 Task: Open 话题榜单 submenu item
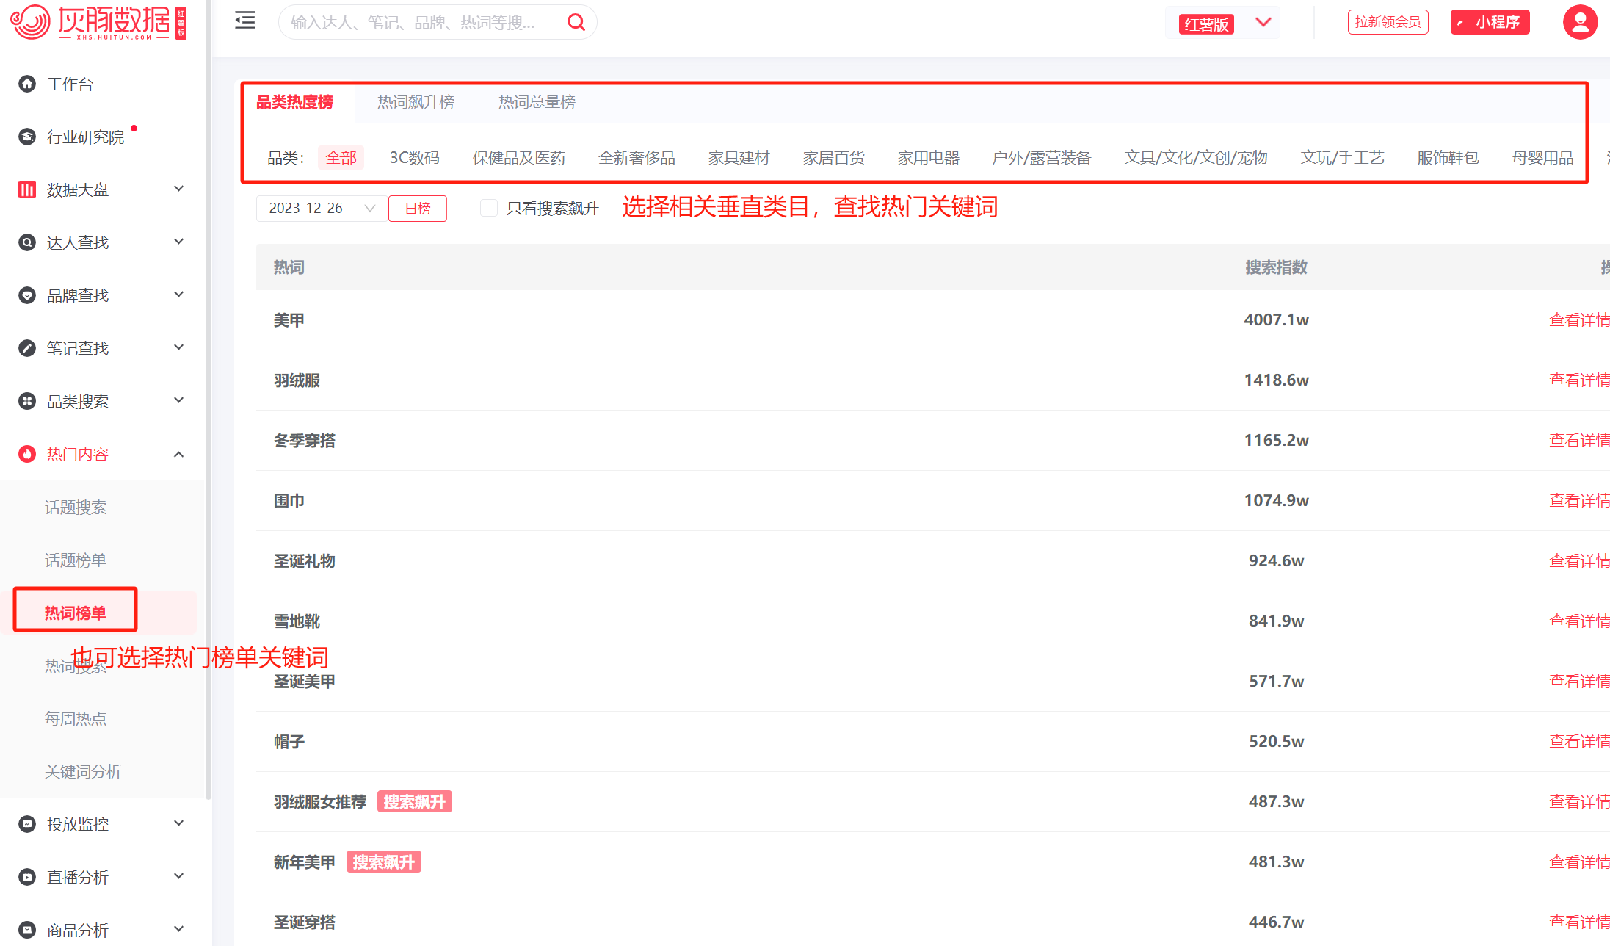pos(76,560)
